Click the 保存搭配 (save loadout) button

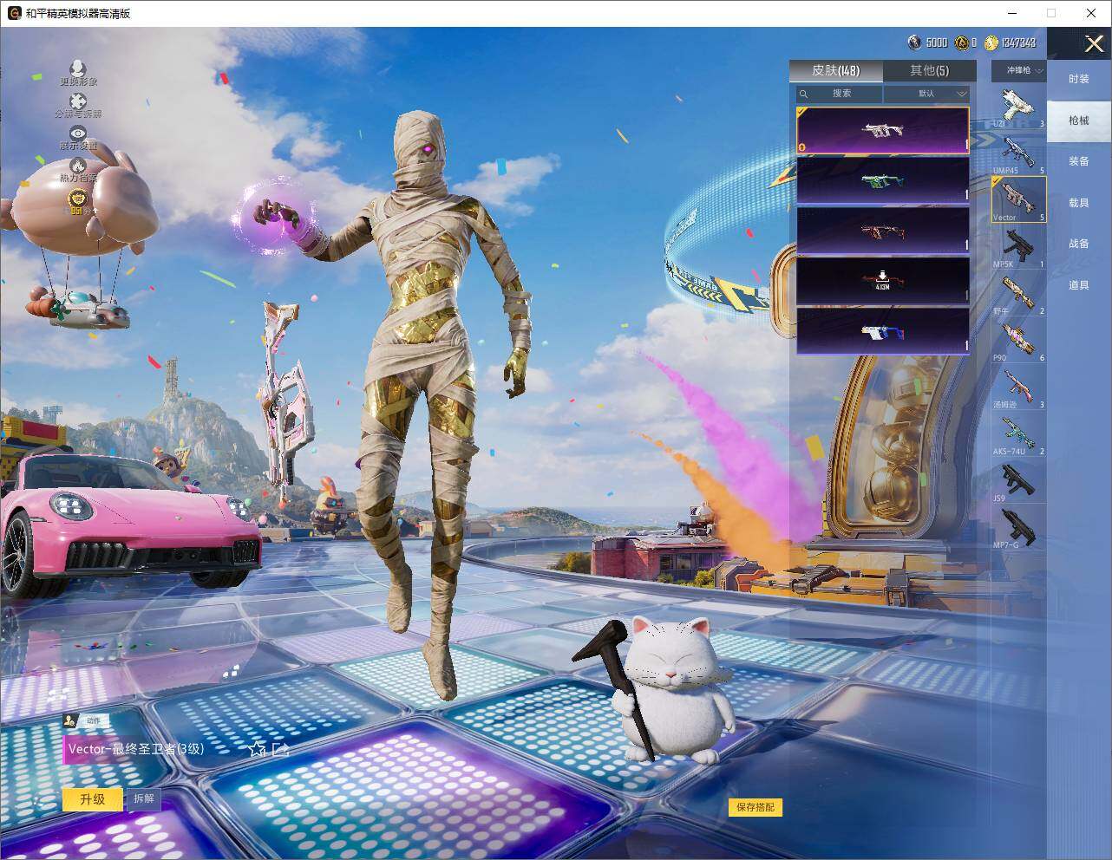coord(755,807)
